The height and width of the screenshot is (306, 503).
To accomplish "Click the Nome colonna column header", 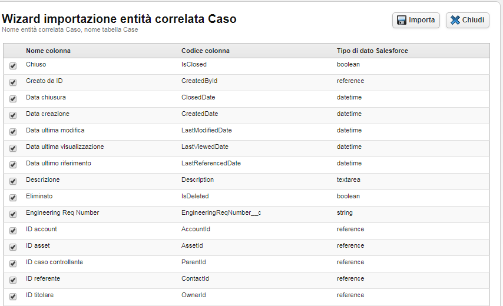I will coord(48,51).
